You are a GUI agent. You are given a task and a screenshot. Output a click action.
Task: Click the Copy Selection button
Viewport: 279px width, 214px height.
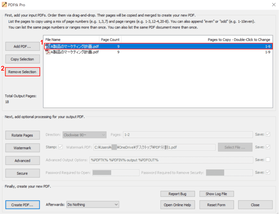tap(22, 59)
